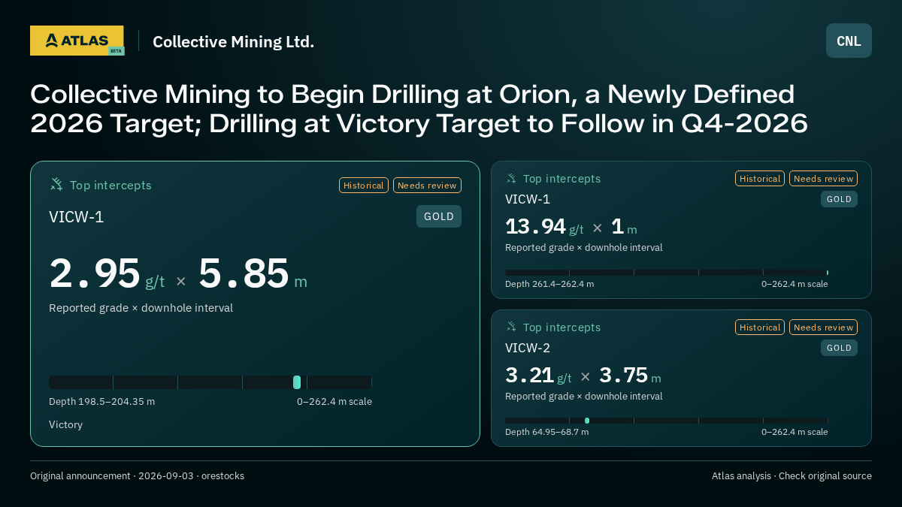This screenshot has height=507, width=902.
Task: Click the Needs review tag in the 2.95 g/t card
Action: [427, 185]
